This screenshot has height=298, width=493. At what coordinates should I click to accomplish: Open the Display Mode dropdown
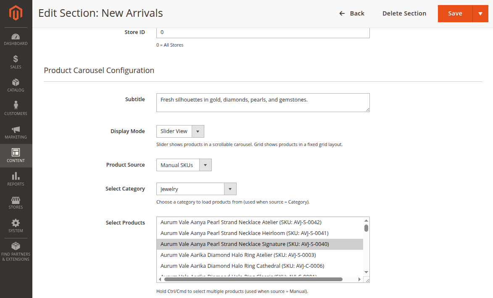tap(180, 131)
